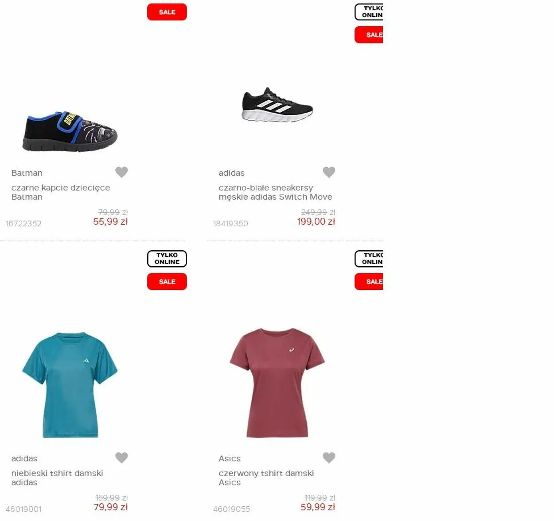Open 'czarno-białe sneakersy męskie adidas Switch Move'
The image size is (554, 521).
(x=275, y=192)
